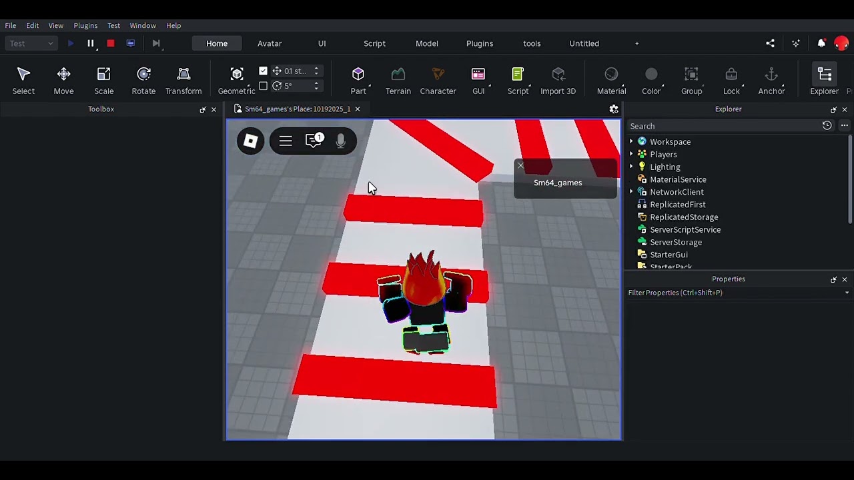Switch to the Avatar tab
Viewport: 854px width, 480px height.
point(270,43)
